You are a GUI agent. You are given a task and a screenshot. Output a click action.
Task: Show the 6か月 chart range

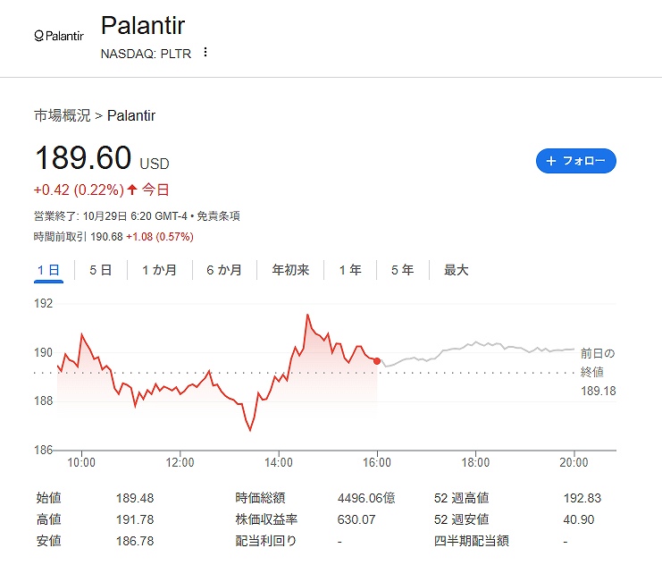point(224,270)
